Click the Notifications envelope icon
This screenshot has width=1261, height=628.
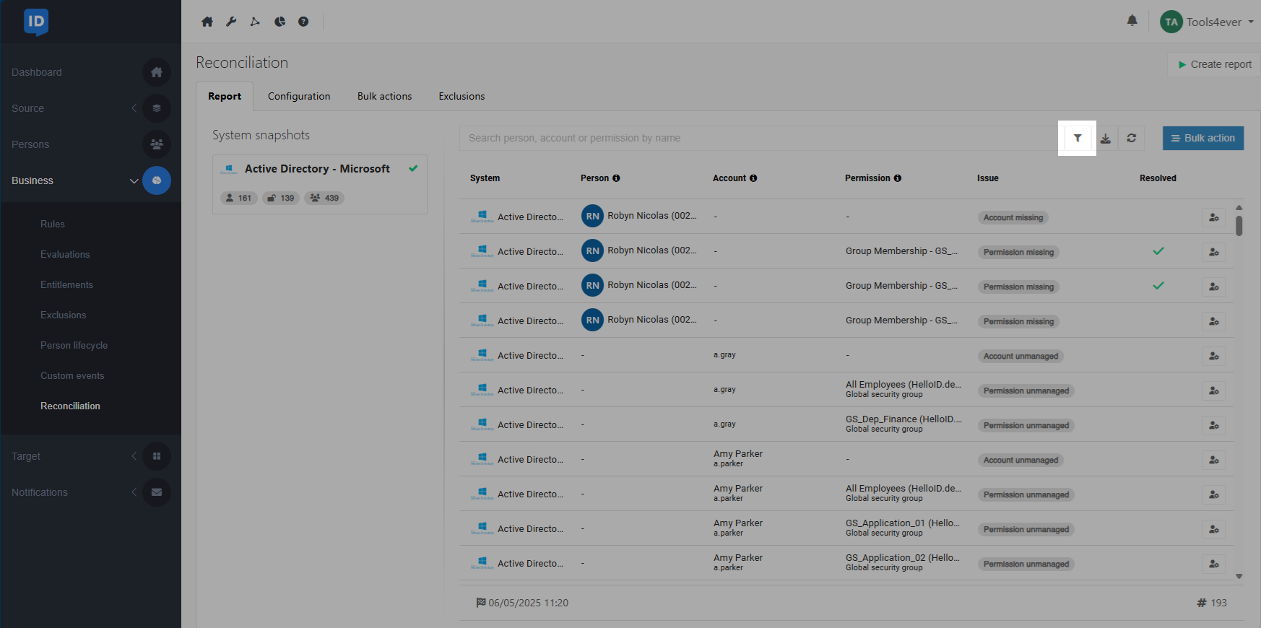coord(157,492)
